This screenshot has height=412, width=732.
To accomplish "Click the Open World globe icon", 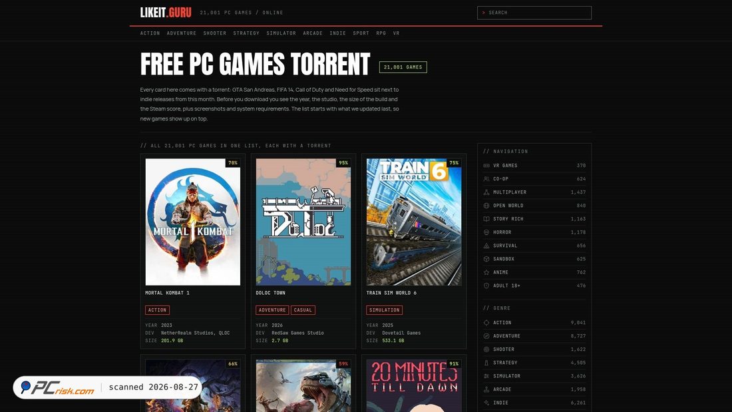I will point(486,206).
